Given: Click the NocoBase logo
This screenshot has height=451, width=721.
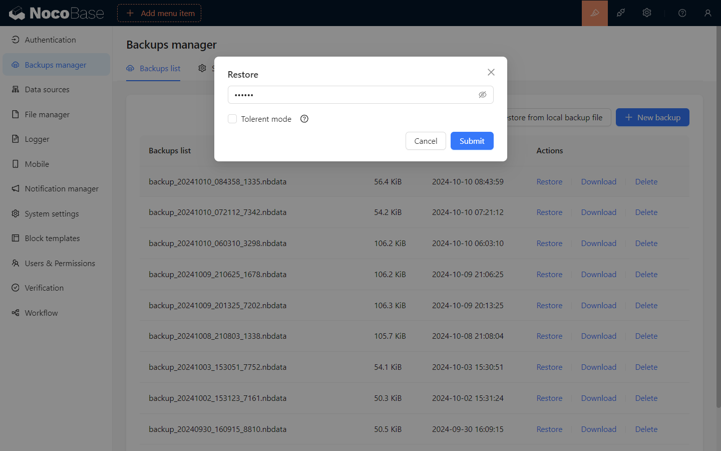Looking at the screenshot, I should [x=56, y=13].
